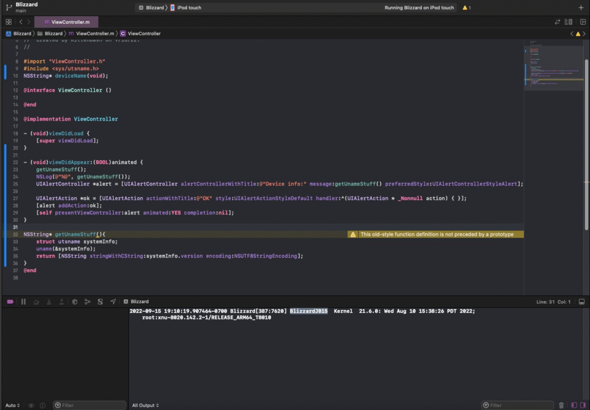Click the code minimap
The width and height of the screenshot is (590, 410).
pyautogui.click(x=553, y=68)
